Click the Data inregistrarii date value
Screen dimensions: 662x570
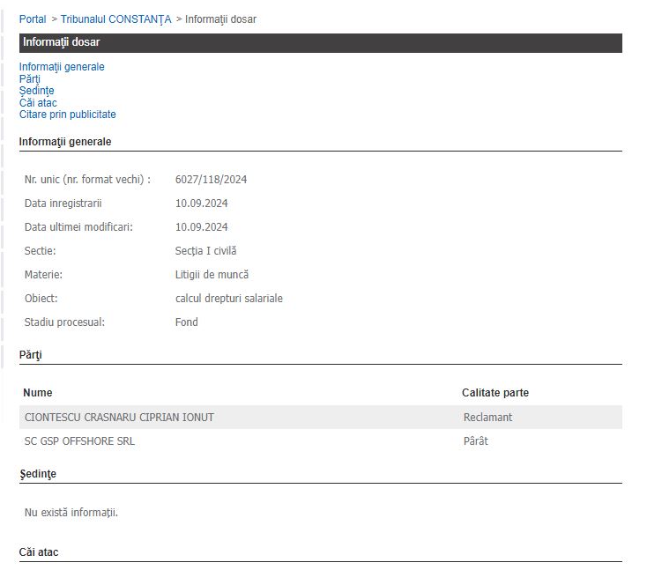[x=201, y=204]
